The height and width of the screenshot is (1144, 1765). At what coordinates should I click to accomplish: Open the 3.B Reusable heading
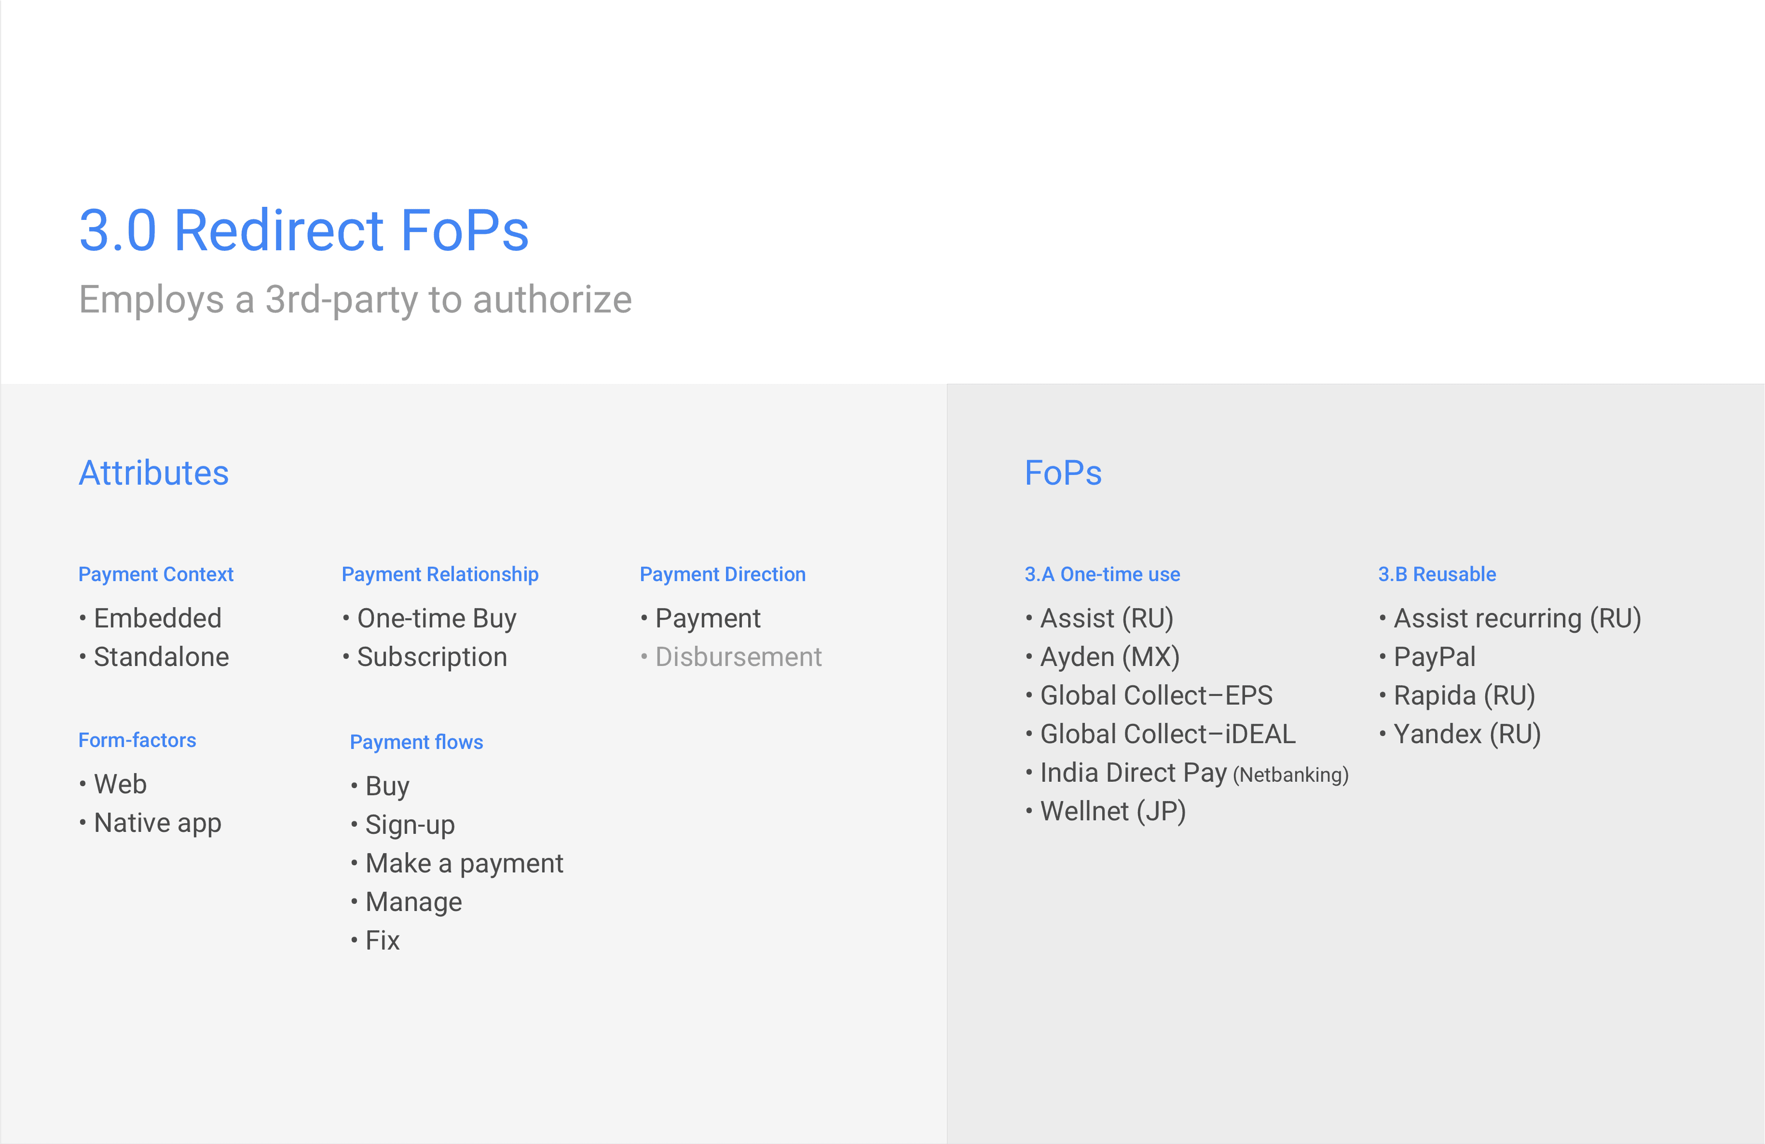click(1437, 574)
